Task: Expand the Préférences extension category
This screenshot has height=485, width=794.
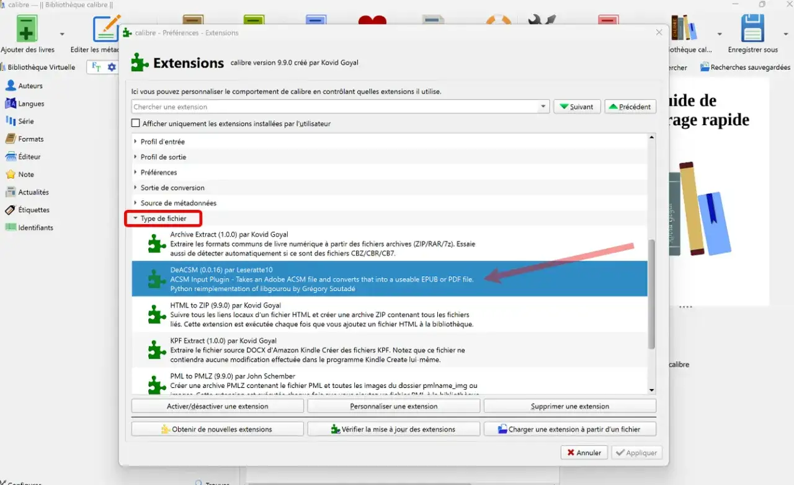Action: (136, 172)
